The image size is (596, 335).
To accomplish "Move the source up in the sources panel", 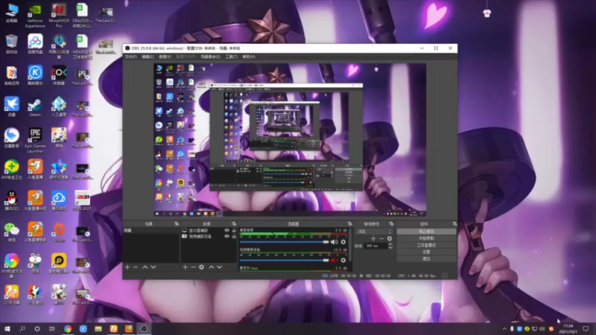I will tap(212, 267).
